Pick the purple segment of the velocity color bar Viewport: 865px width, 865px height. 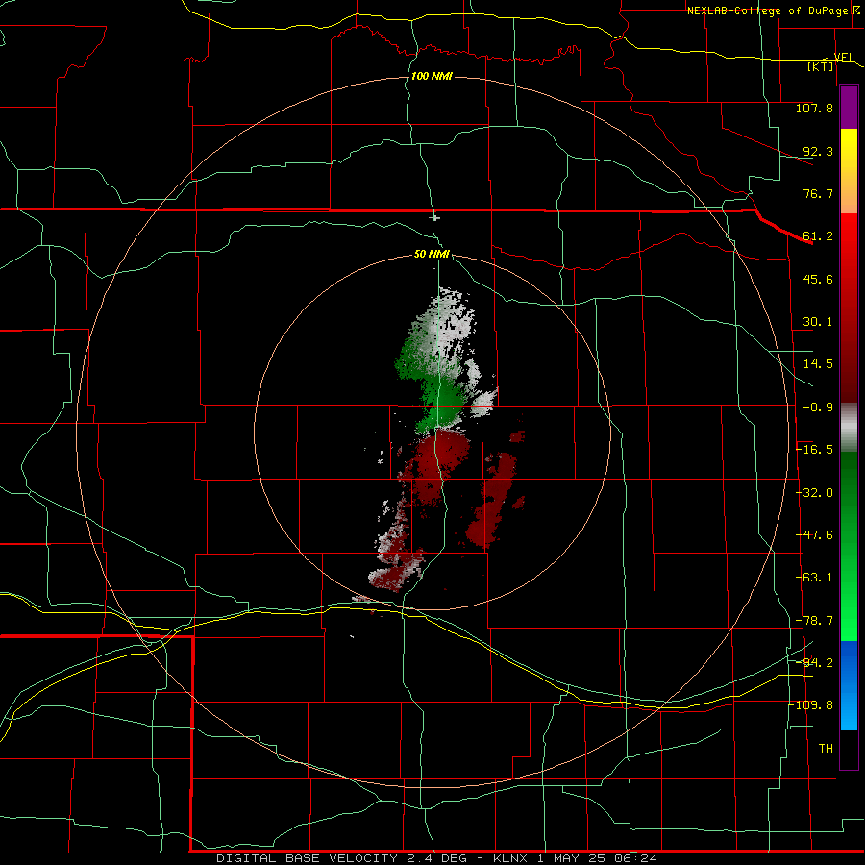pos(849,107)
